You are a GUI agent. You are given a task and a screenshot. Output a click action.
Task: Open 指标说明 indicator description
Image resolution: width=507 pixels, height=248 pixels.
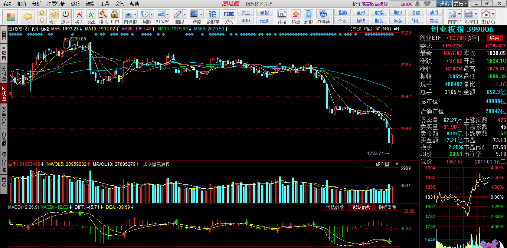[x=387, y=207]
